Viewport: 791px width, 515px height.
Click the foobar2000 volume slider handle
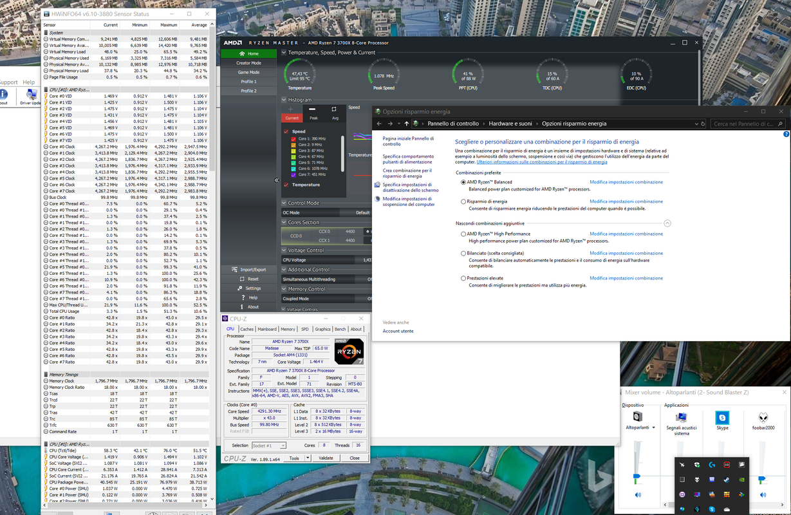763,480
